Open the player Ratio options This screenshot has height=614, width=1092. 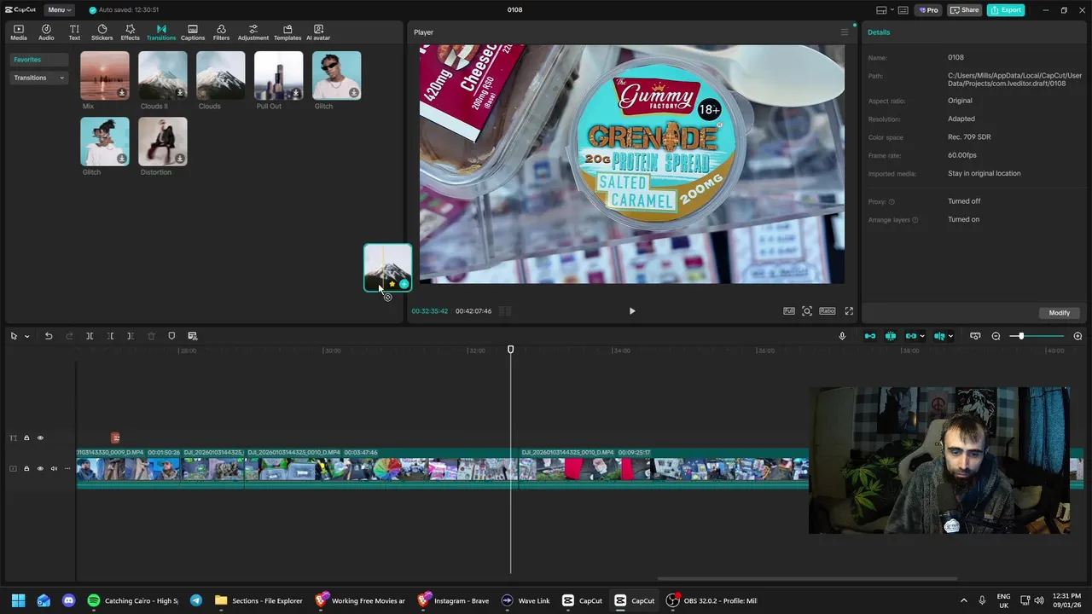(828, 311)
